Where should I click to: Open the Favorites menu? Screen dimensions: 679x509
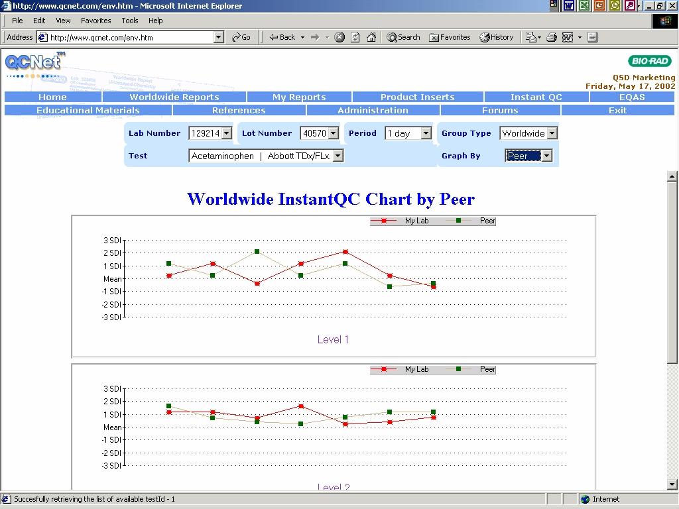point(95,21)
